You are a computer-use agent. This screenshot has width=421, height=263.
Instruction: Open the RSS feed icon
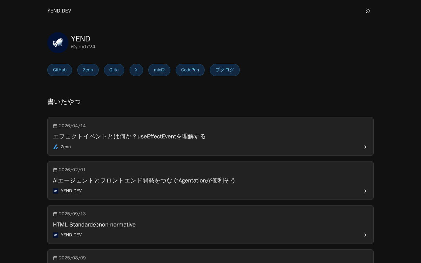[x=368, y=11]
